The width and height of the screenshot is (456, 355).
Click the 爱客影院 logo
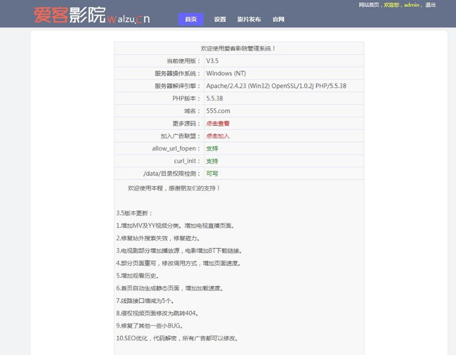point(91,15)
